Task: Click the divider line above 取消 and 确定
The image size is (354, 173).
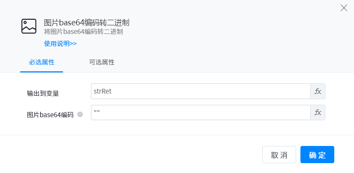Action: (177, 135)
